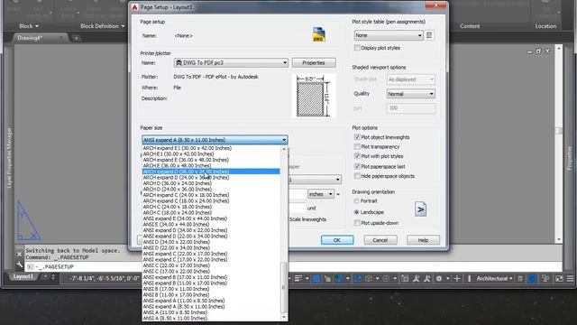Image resolution: width=577 pixels, height=325 pixels.
Task: Click the Properties side palette on the right
Action: point(570,159)
